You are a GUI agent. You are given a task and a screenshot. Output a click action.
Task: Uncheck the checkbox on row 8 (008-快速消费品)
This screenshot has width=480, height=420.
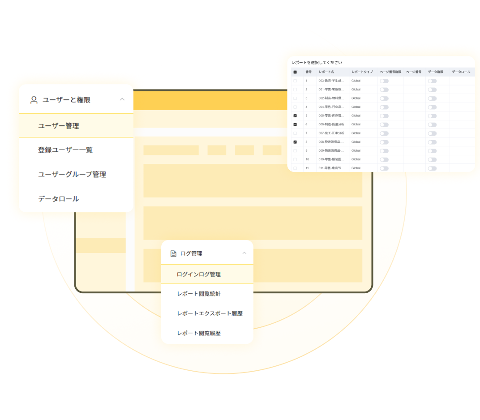tap(295, 141)
